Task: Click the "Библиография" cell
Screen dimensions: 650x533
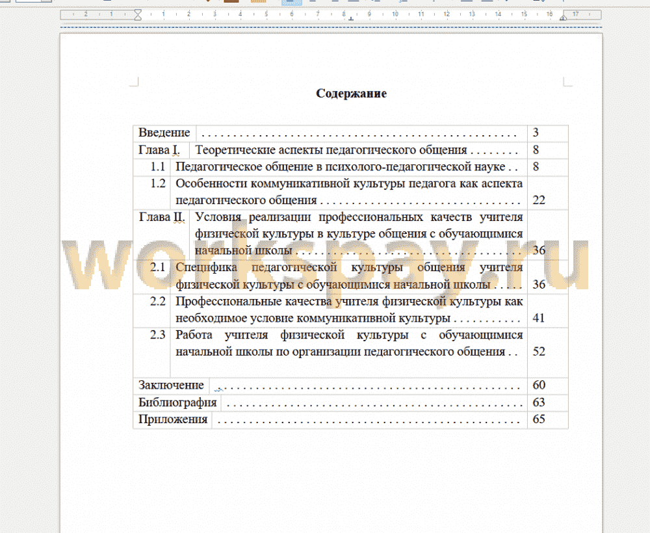Action: (x=177, y=402)
